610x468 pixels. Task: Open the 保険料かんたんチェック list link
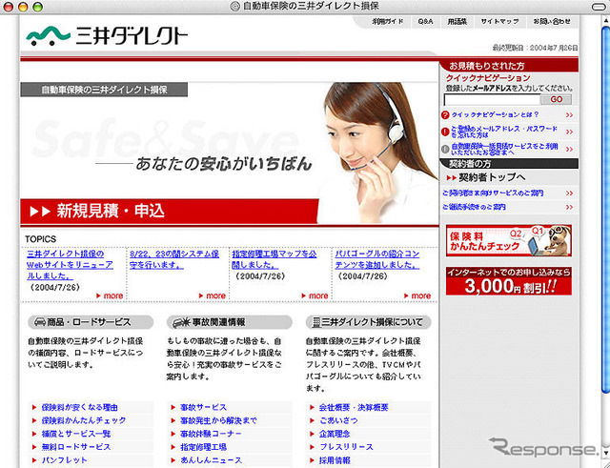pyautogui.click(x=84, y=420)
